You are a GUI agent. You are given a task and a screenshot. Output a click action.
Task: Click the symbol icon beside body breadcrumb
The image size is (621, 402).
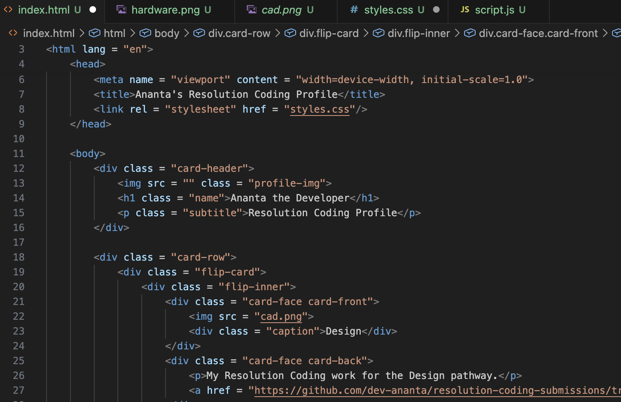point(145,33)
